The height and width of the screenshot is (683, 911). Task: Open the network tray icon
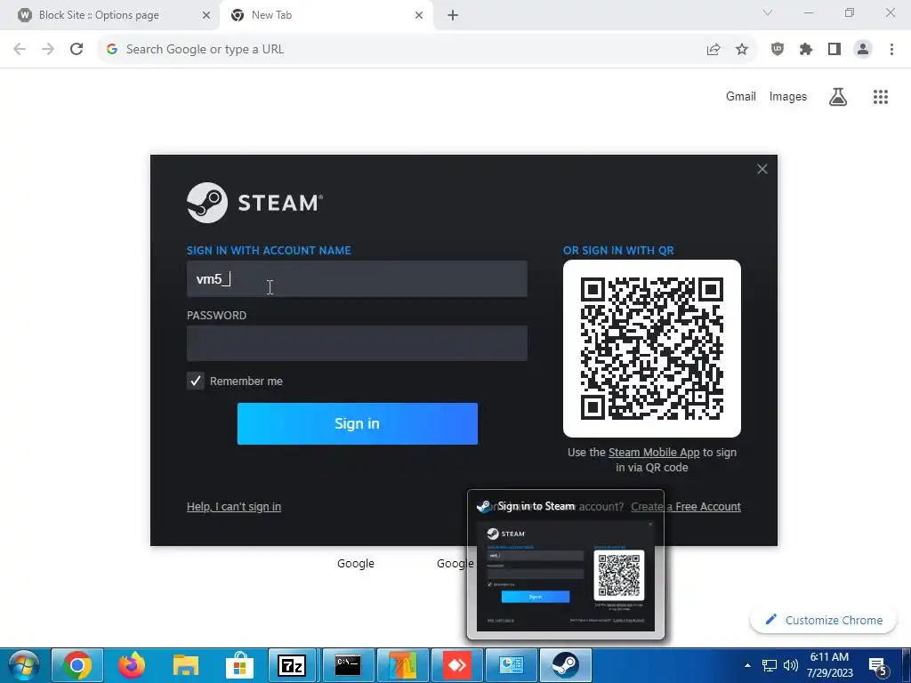[x=770, y=665]
